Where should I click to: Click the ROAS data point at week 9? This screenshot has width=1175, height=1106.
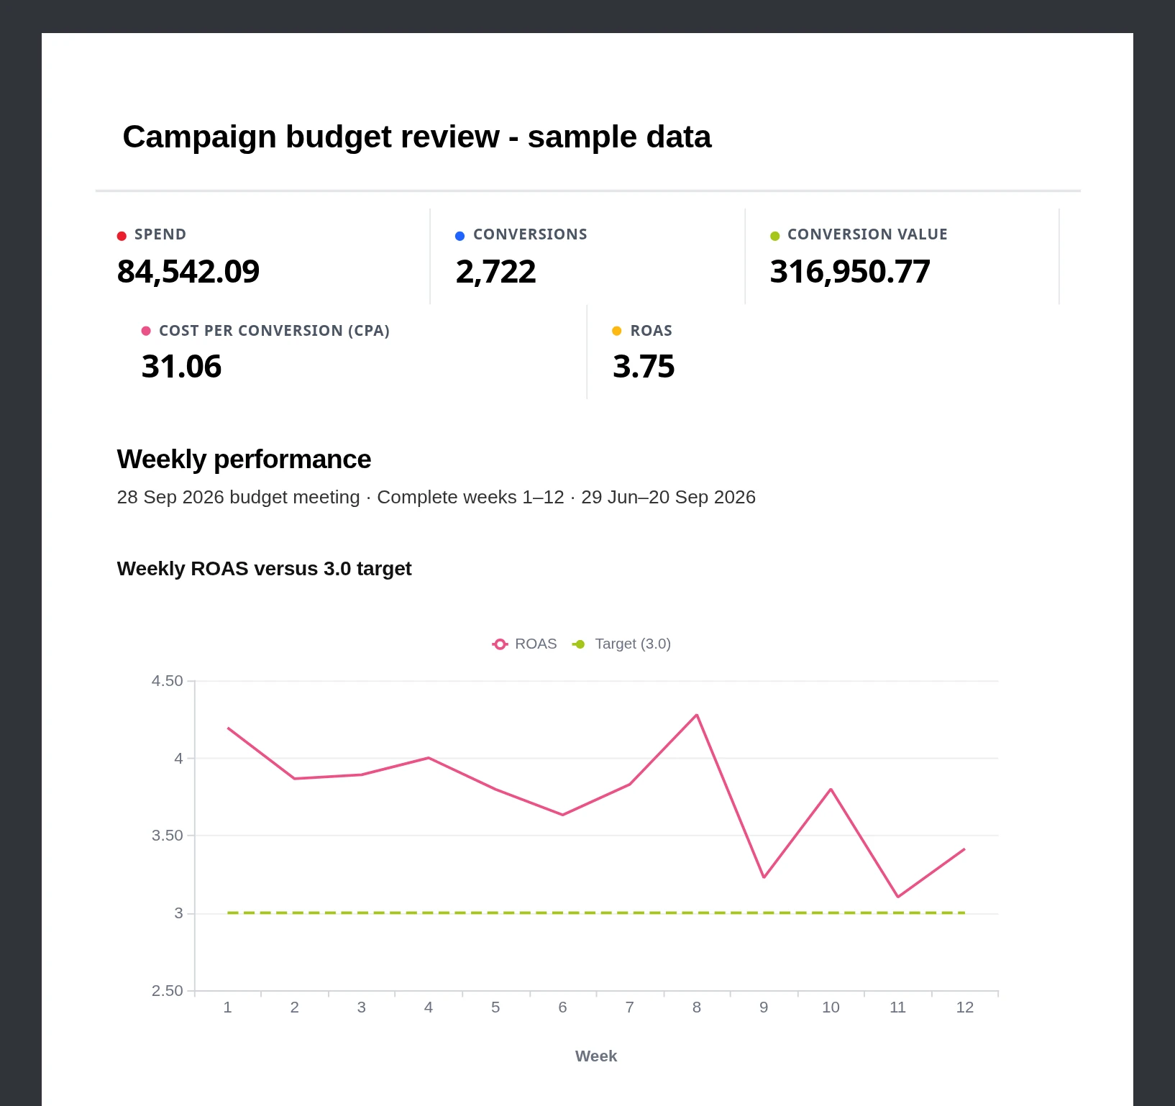764,877
